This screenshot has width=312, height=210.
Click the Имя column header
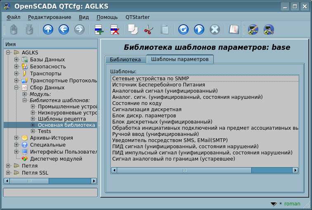click(50, 44)
